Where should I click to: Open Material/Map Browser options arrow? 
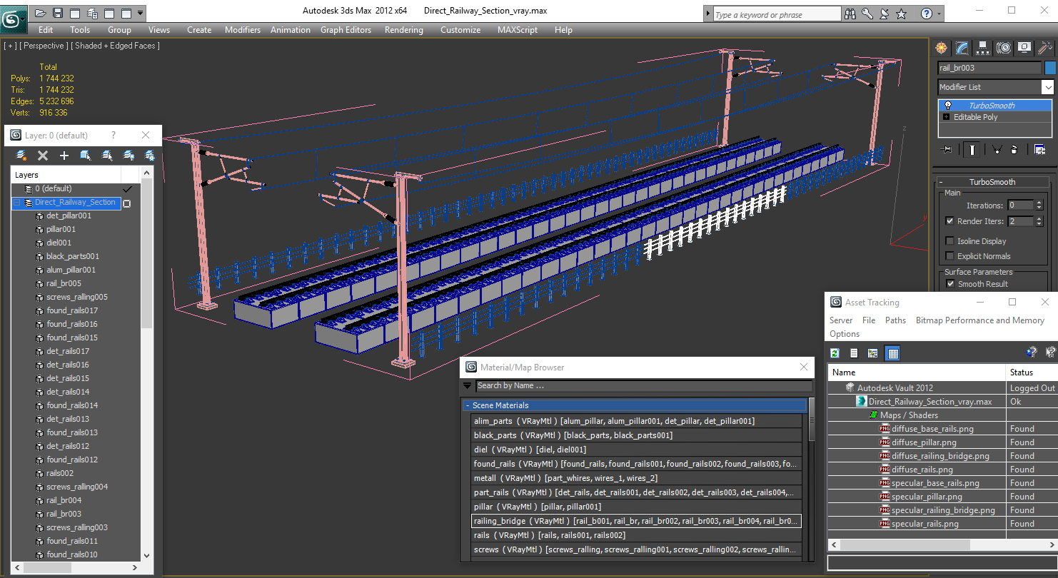coord(468,385)
